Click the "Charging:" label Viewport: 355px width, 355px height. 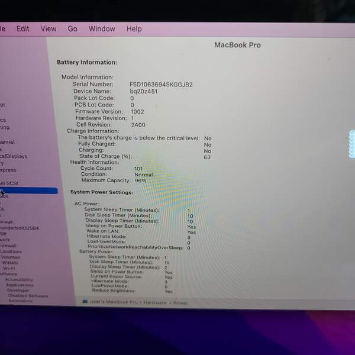(91, 150)
